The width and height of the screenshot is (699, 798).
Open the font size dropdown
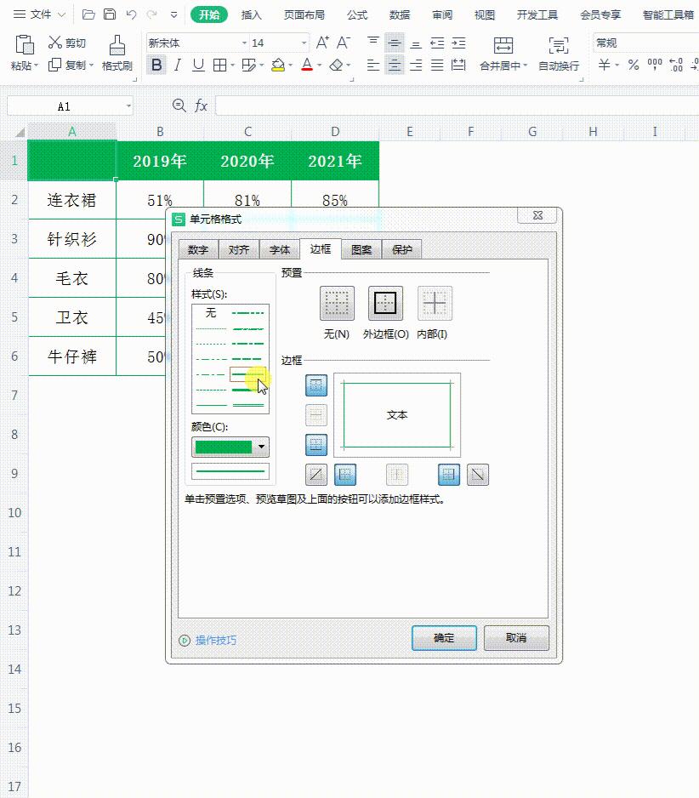point(304,42)
